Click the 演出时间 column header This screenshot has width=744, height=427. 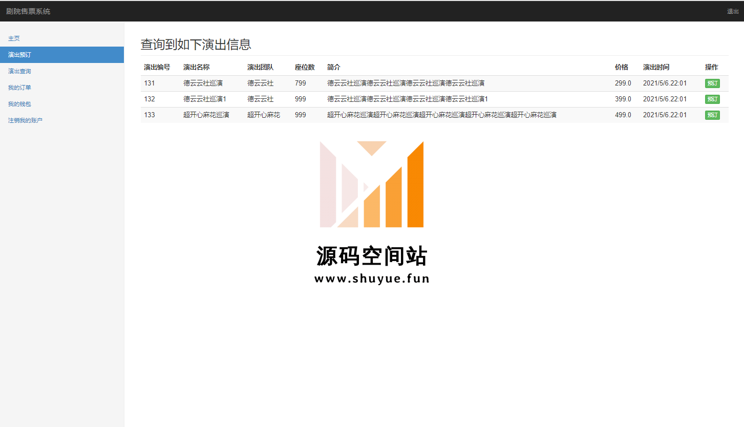(656, 67)
